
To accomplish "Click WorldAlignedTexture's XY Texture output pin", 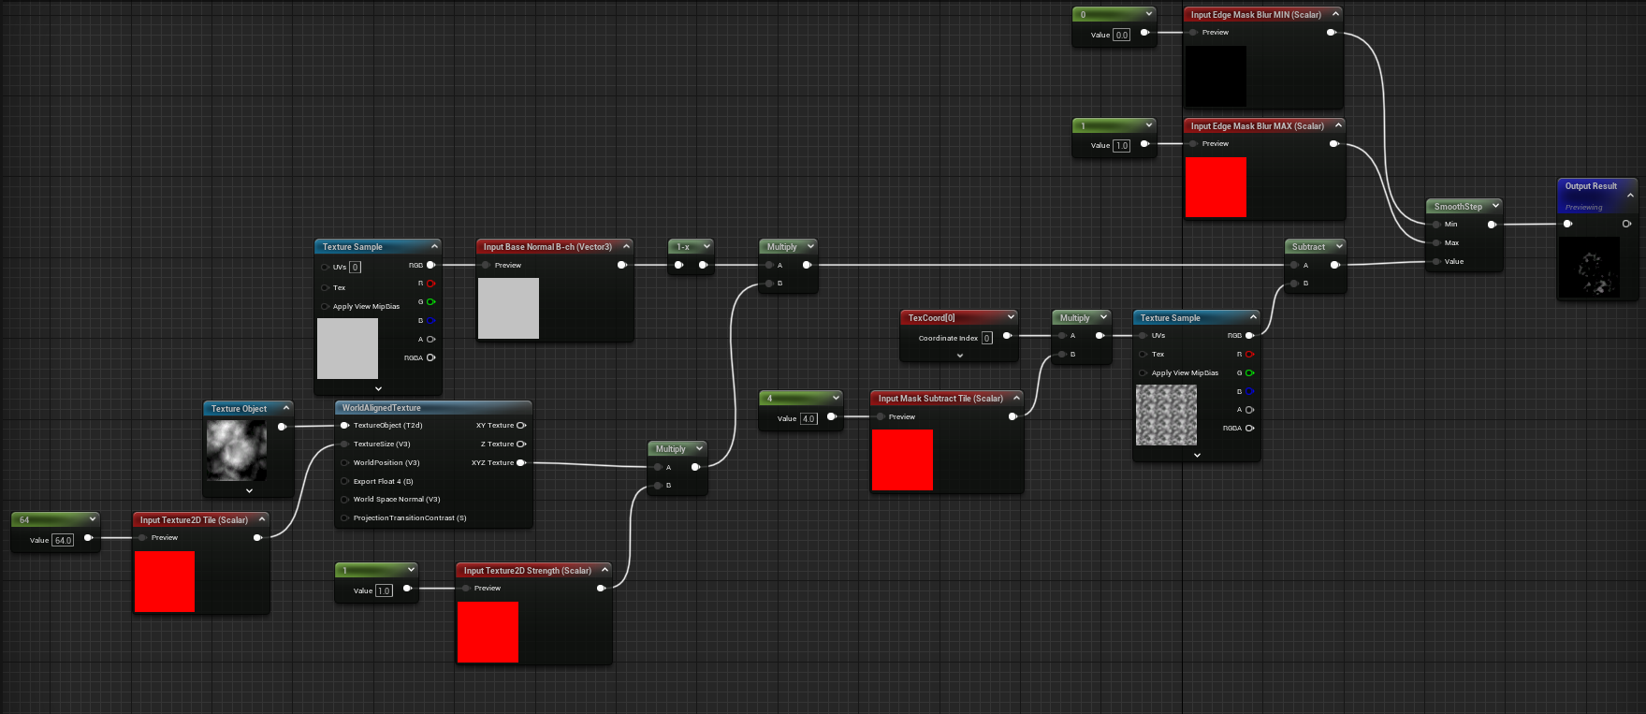I will [521, 426].
